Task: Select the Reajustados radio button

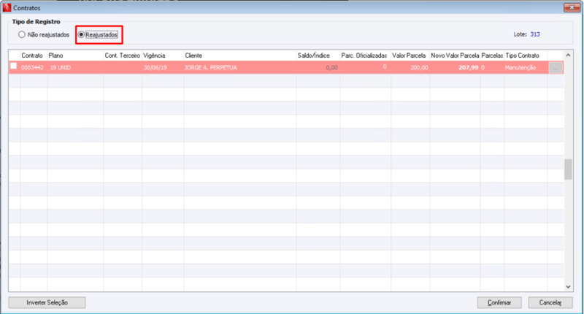Action: (81, 34)
